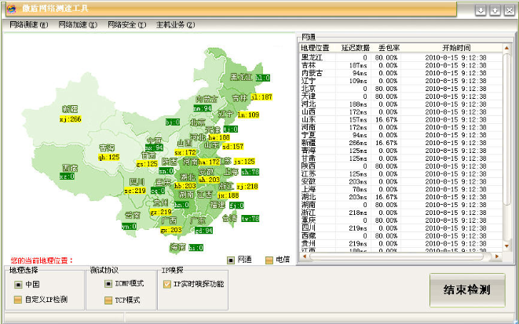Click the list scroll-up arrow
Image resolution: width=519 pixels, height=324 pixels.
pyautogui.click(x=506, y=48)
